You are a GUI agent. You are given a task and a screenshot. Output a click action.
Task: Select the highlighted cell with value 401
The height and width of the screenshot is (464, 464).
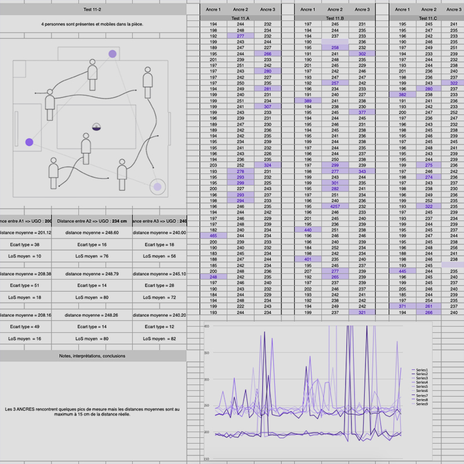(308, 259)
